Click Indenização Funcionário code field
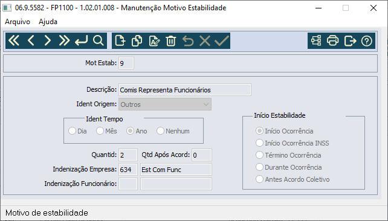Viewport: 388px width, 221px height. [128, 184]
